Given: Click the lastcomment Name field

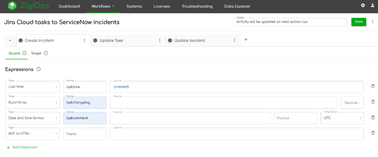Looking at the screenshot, I should 85,118.
